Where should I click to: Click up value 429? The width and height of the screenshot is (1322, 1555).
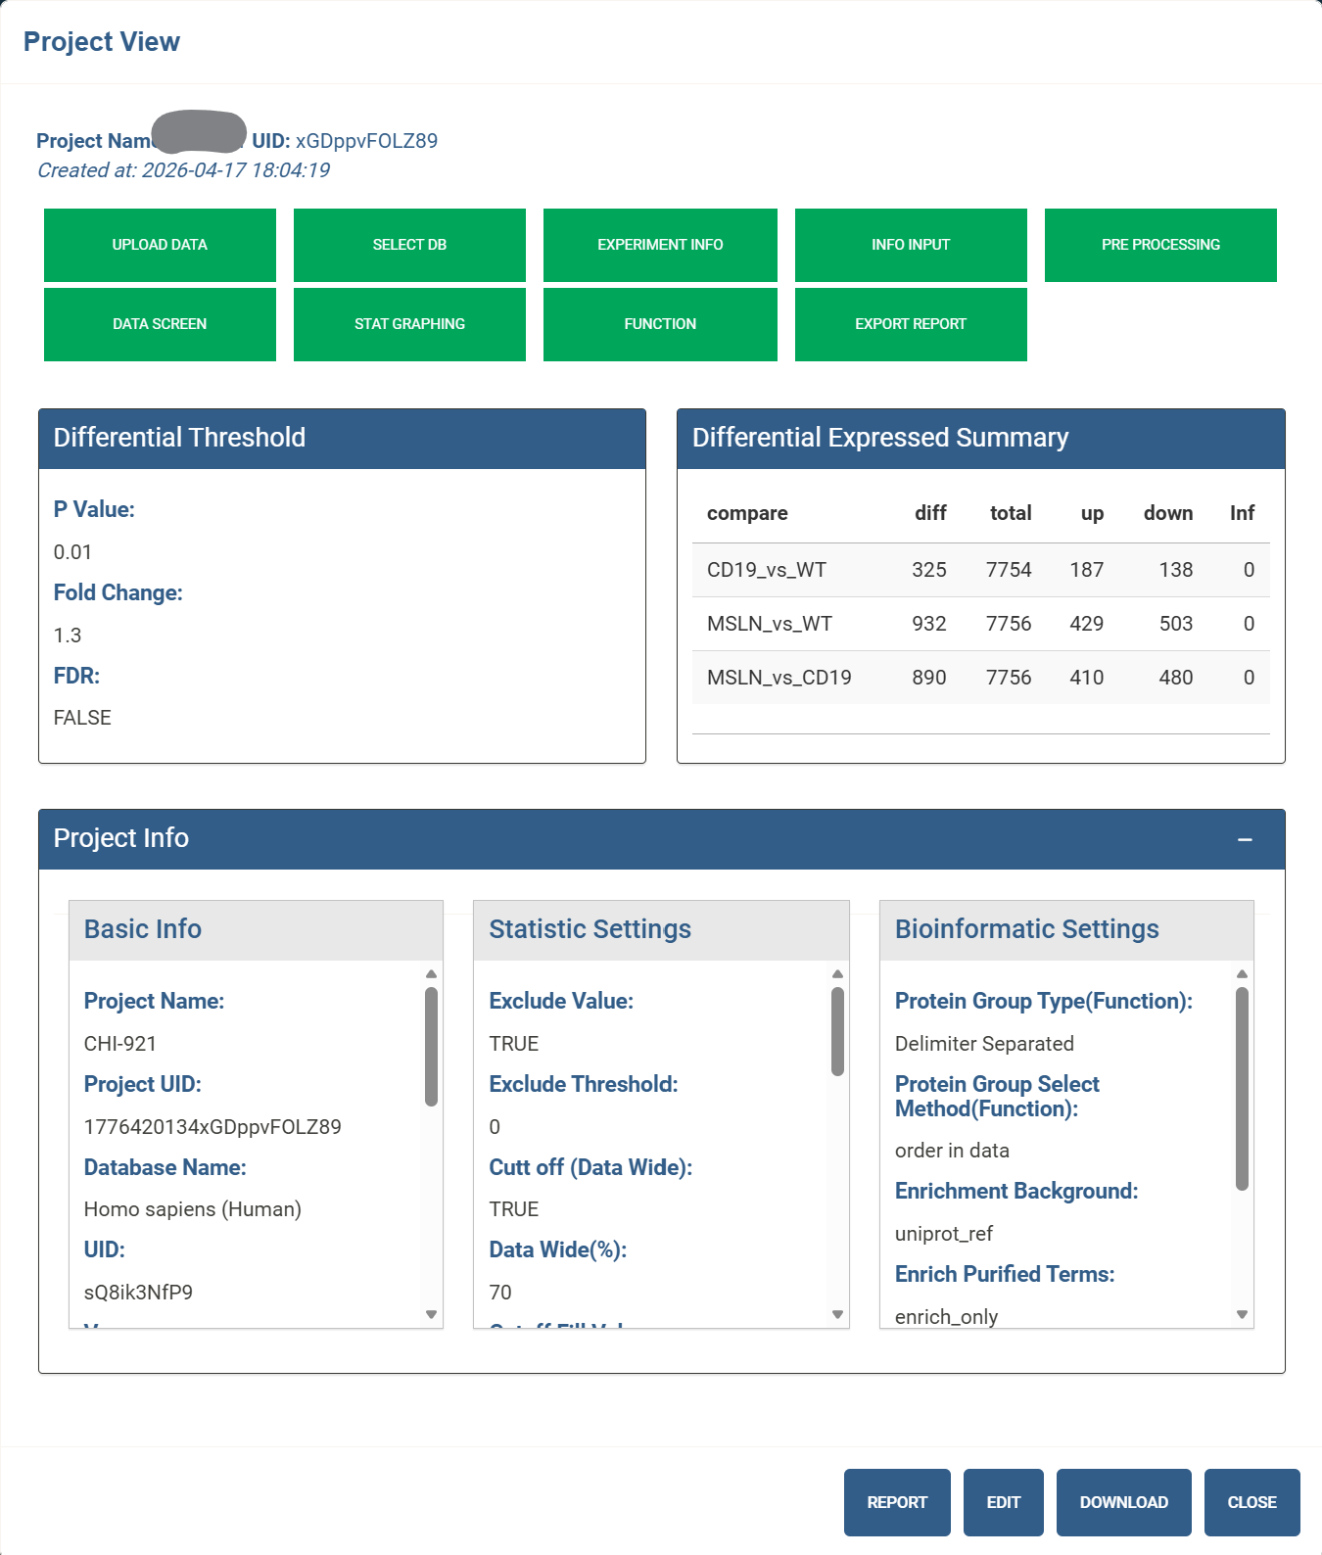1087,624
